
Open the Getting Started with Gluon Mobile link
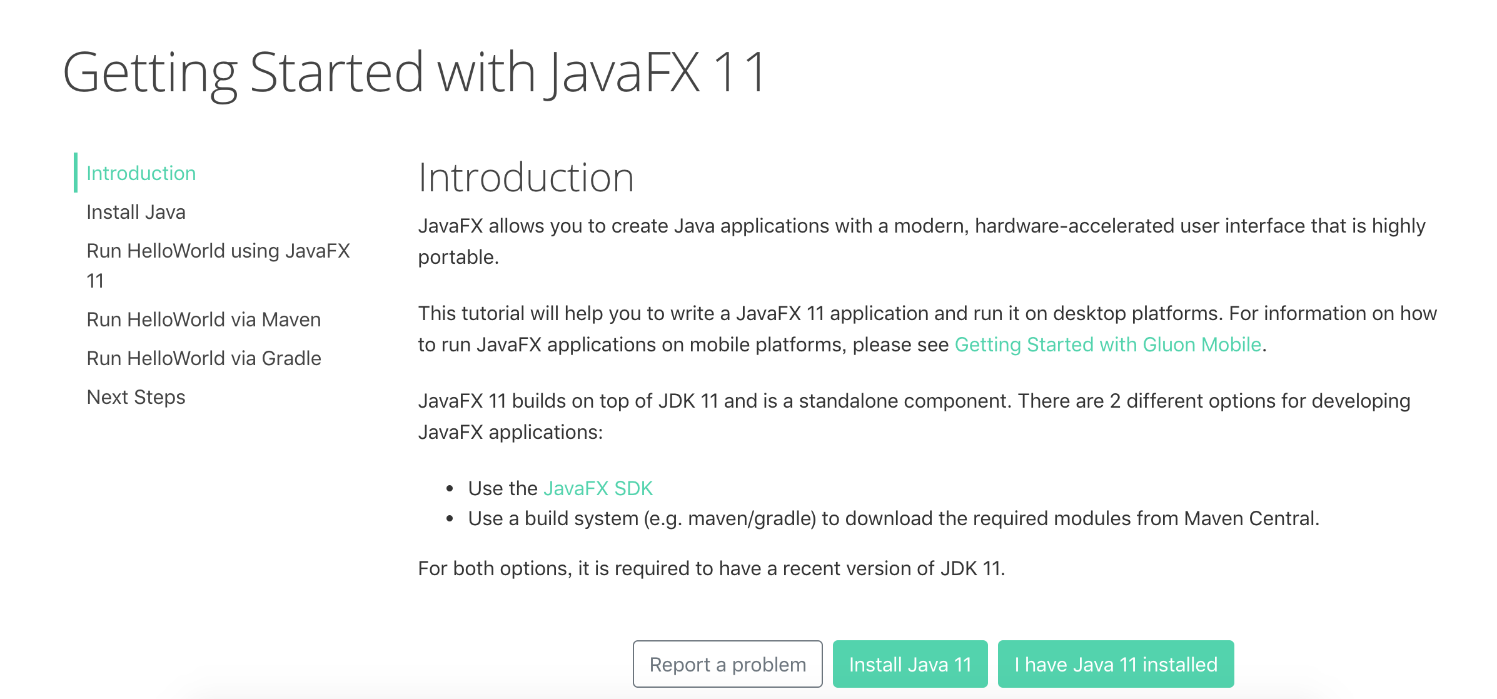(x=1107, y=344)
